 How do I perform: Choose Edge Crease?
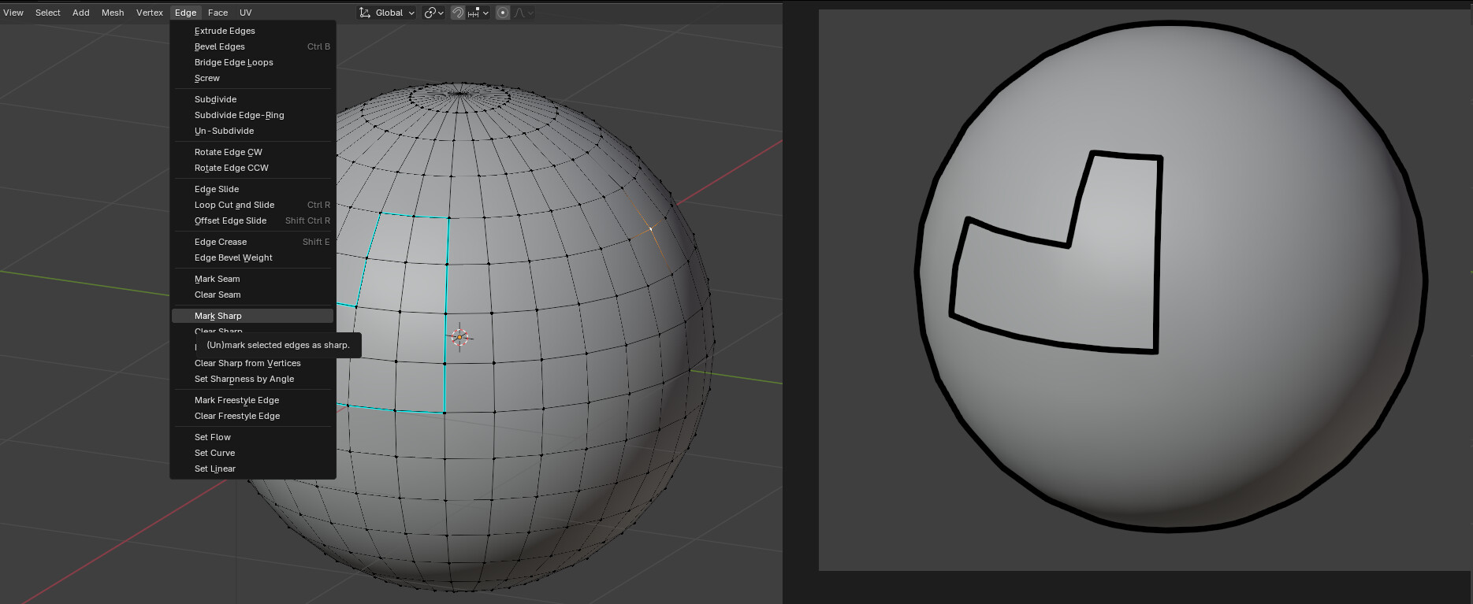click(x=253, y=242)
